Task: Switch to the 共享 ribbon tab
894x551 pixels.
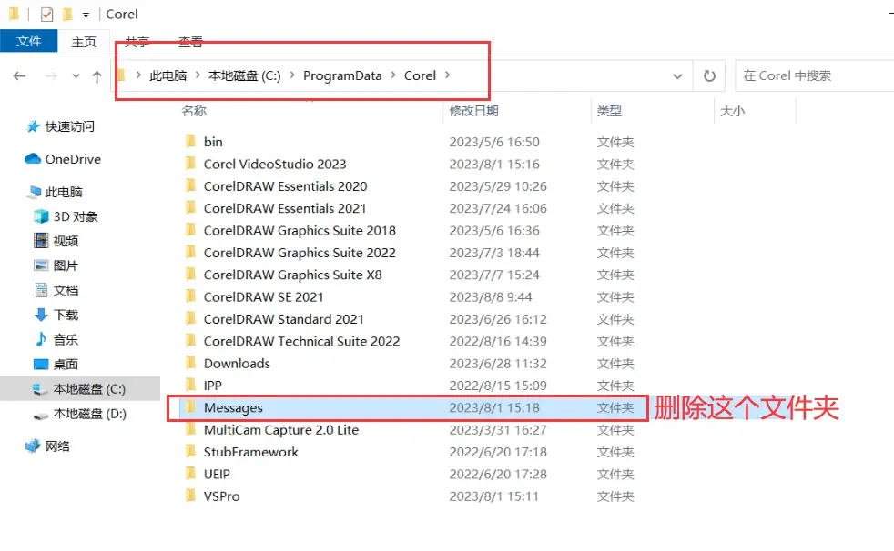Action: (137, 42)
